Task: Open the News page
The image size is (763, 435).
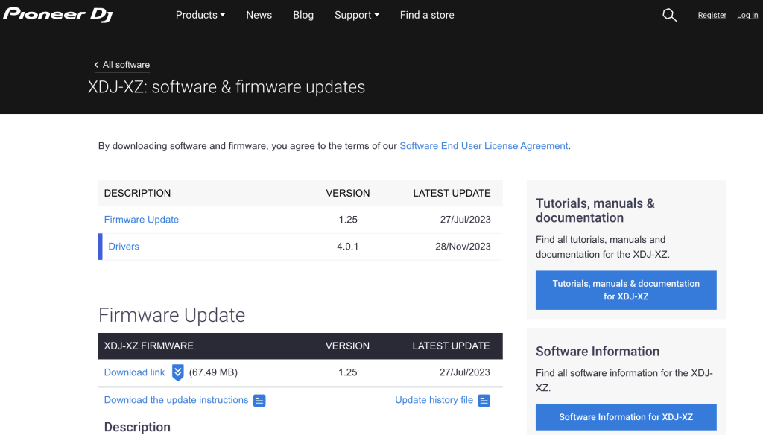Action: [259, 15]
